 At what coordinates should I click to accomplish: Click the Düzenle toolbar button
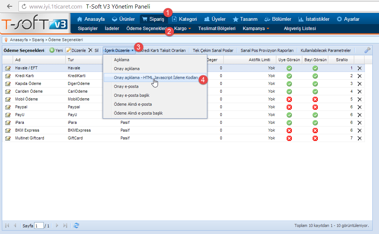[76, 50]
